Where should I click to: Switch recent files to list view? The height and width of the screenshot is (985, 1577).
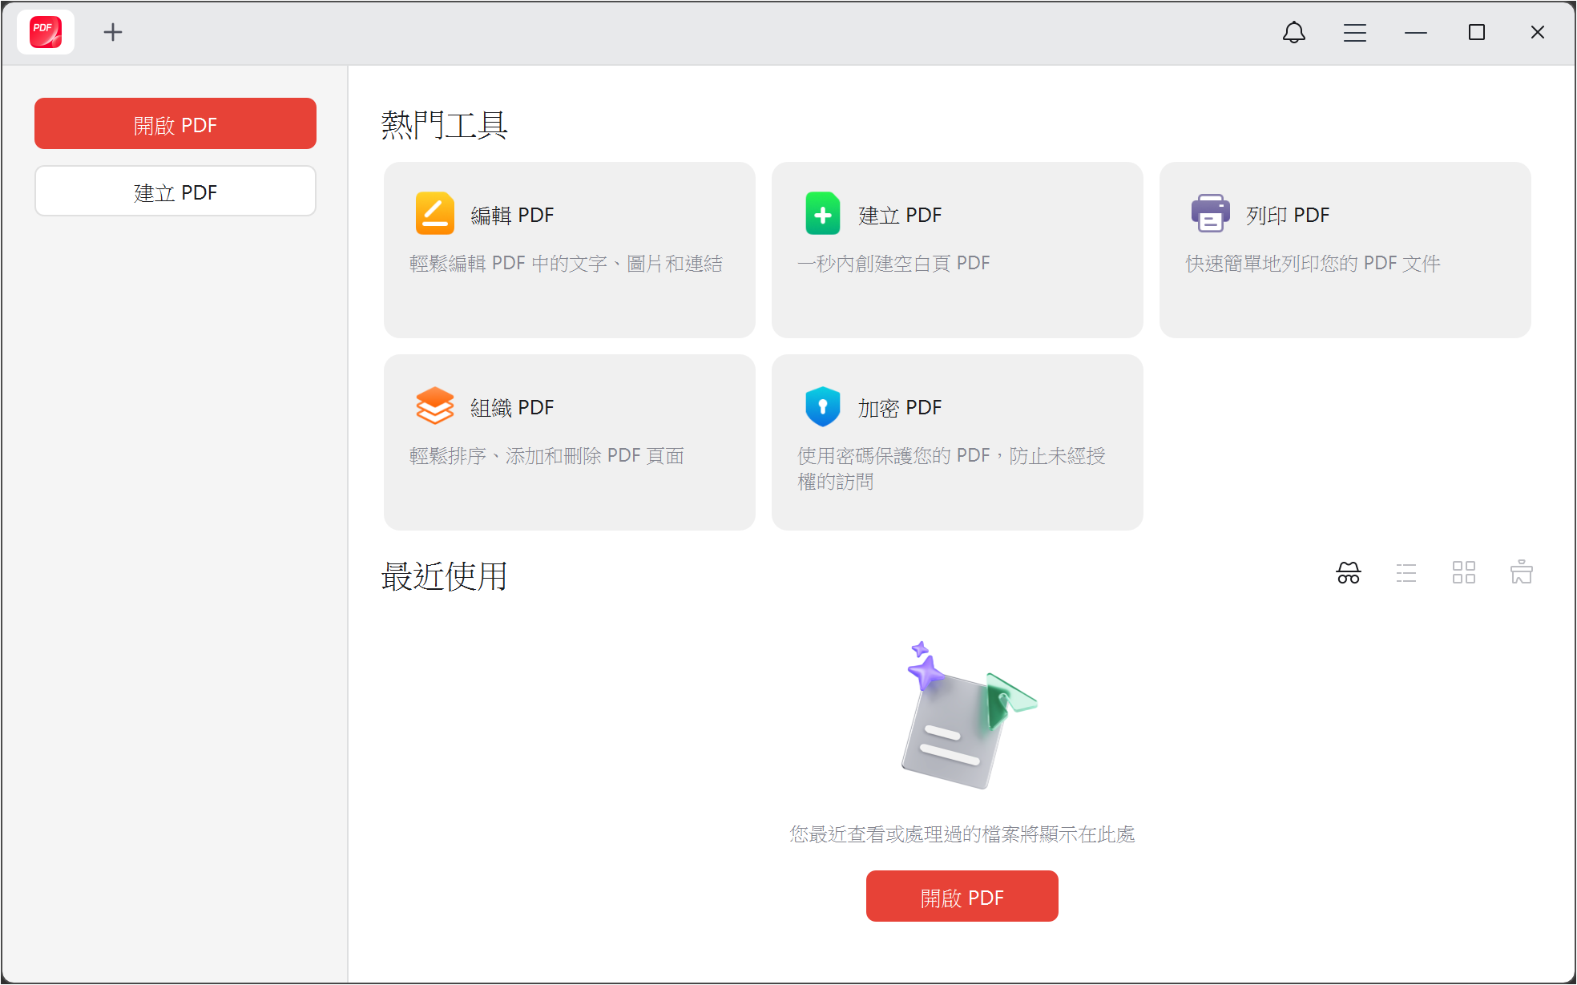1406,572
